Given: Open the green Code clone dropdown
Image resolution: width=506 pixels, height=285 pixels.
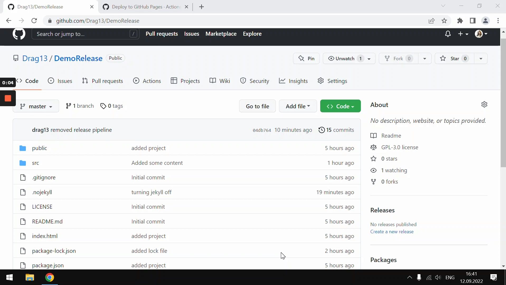Looking at the screenshot, I should tap(341, 106).
